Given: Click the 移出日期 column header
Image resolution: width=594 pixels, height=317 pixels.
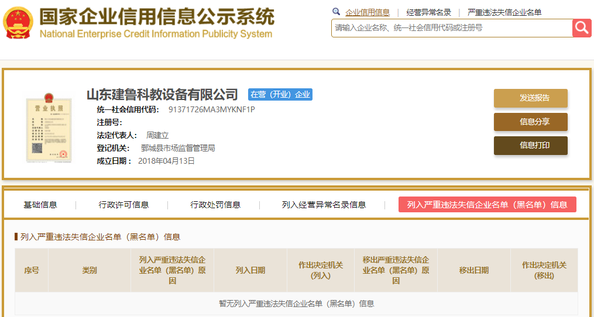Looking at the screenshot, I should click(474, 270).
